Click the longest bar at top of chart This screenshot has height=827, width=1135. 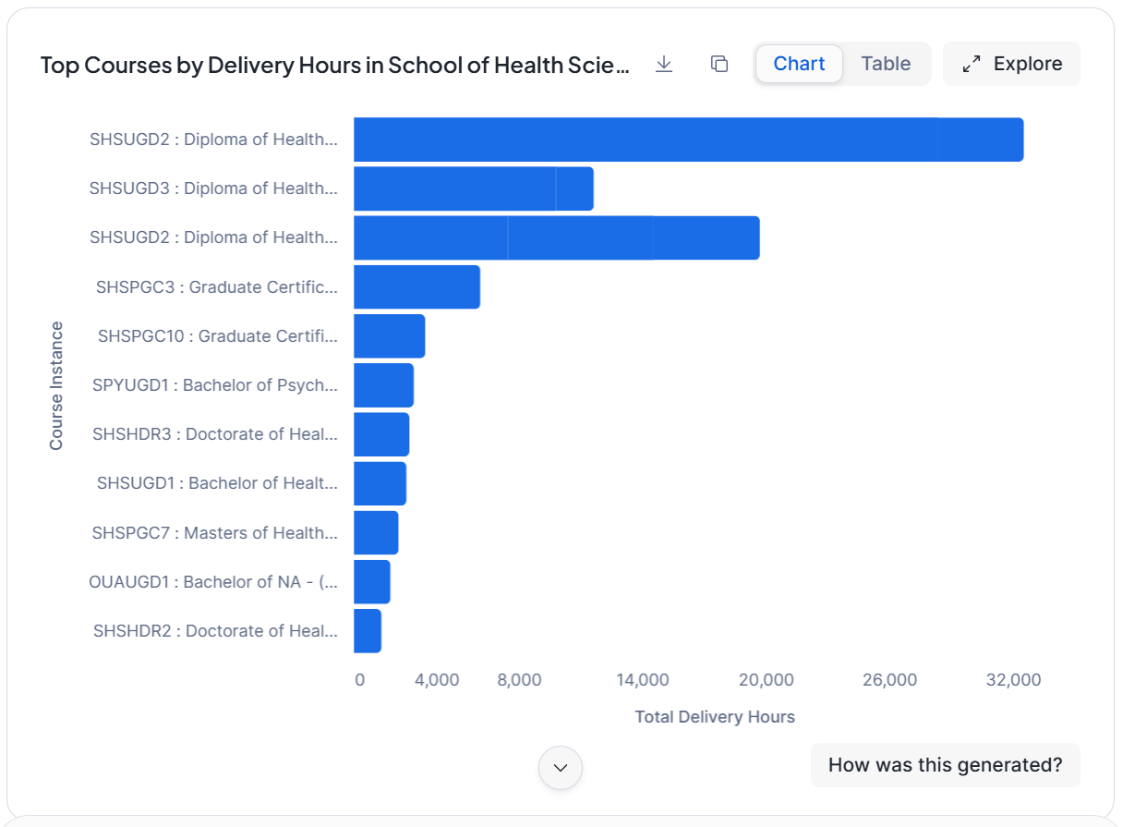(688, 140)
